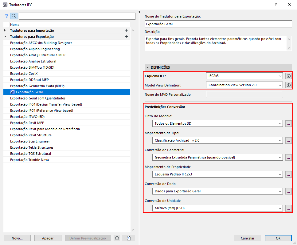Open the Filtro do Modelo dropdown
Screen dimensions: 297x245
(x=217, y=123)
